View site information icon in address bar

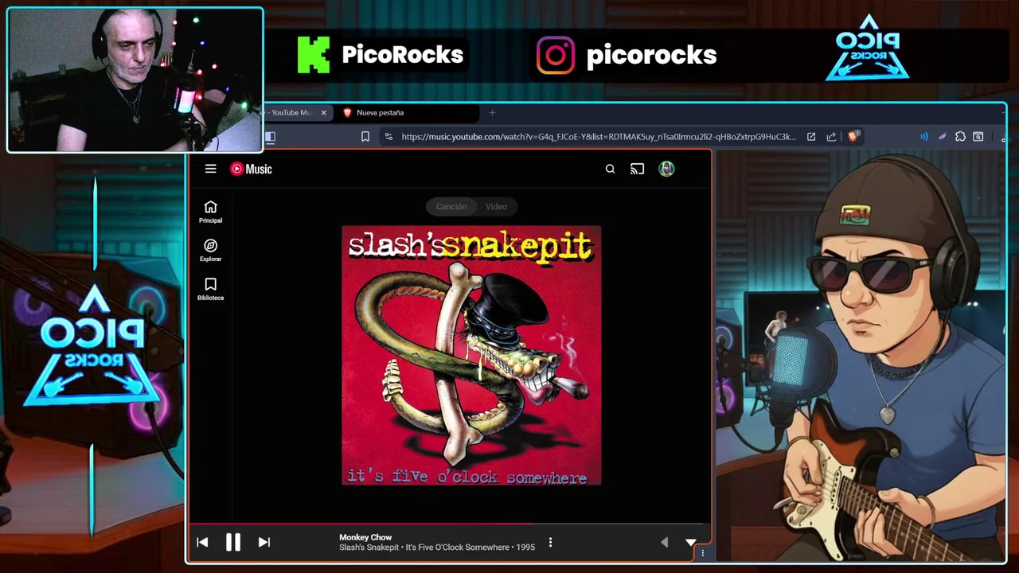(388, 137)
